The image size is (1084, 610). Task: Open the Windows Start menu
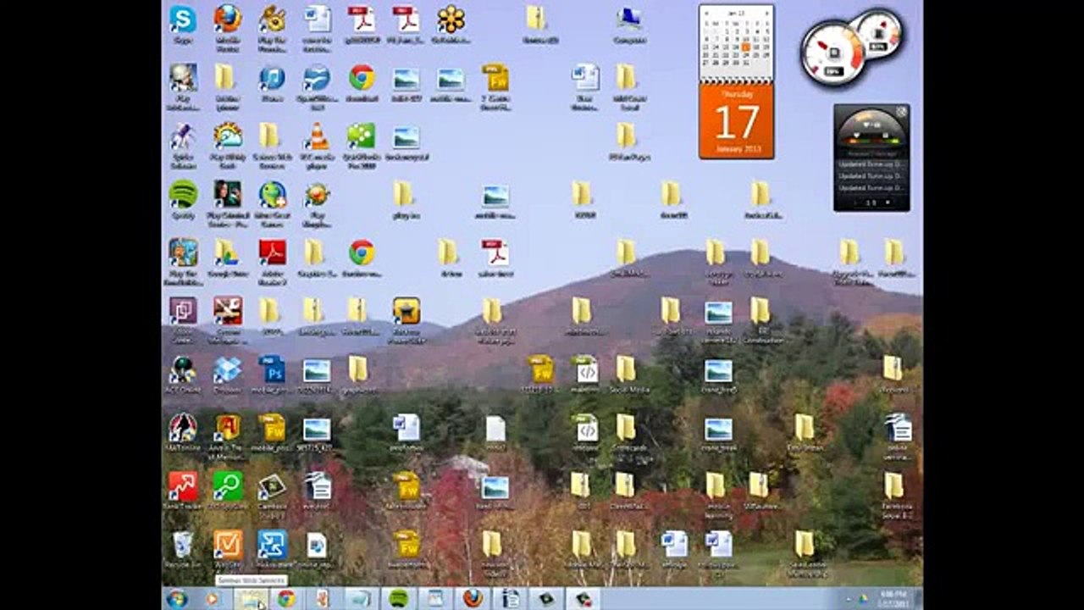coord(177,599)
